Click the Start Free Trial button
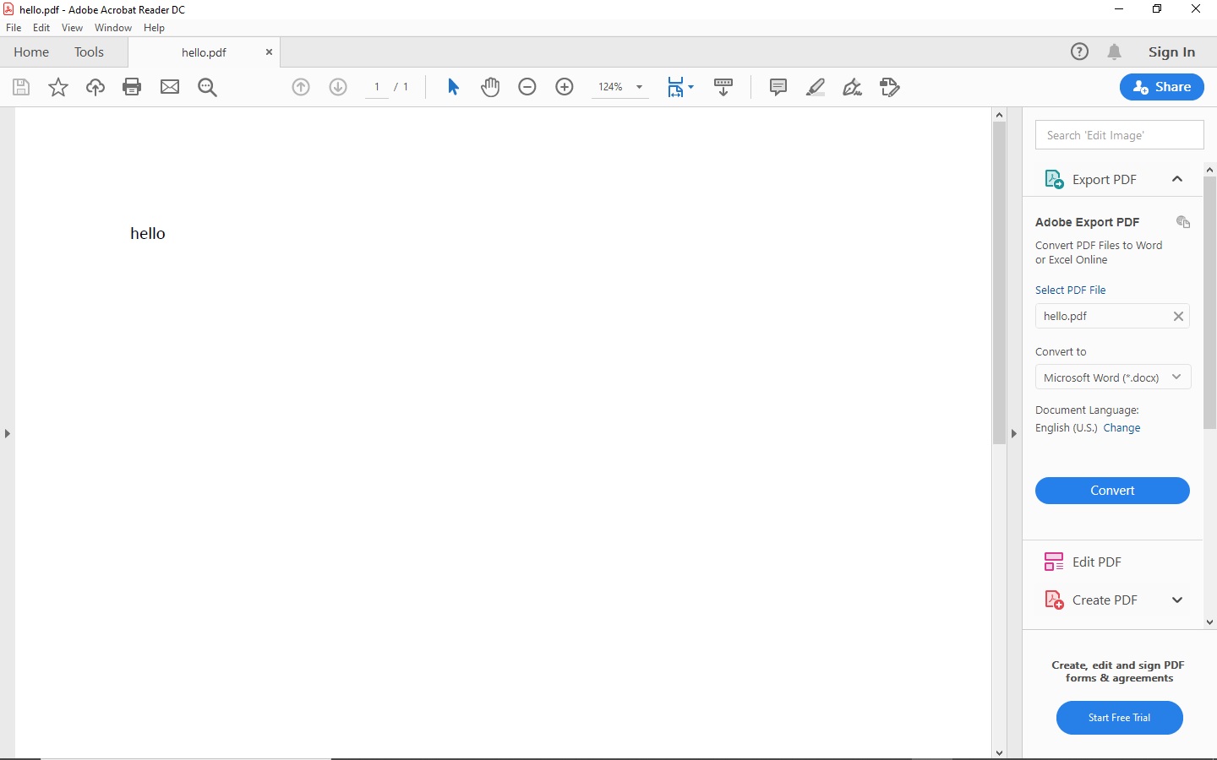 (x=1120, y=718)
